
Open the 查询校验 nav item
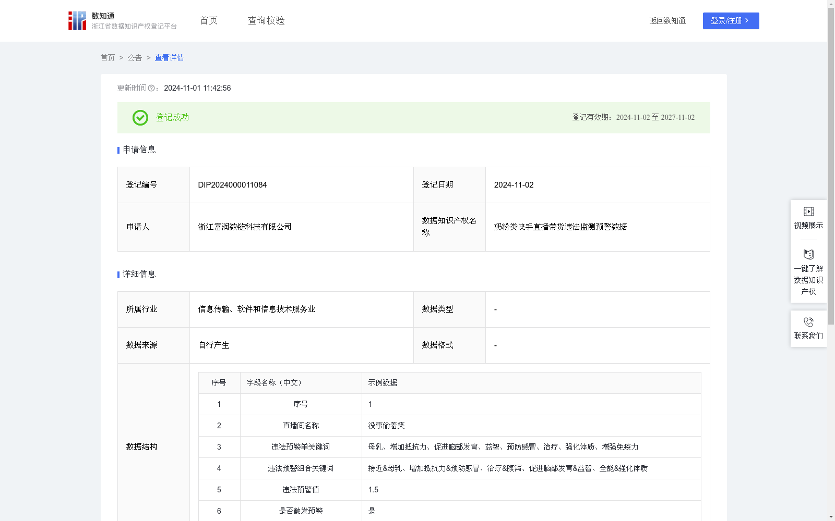(266, 21)
